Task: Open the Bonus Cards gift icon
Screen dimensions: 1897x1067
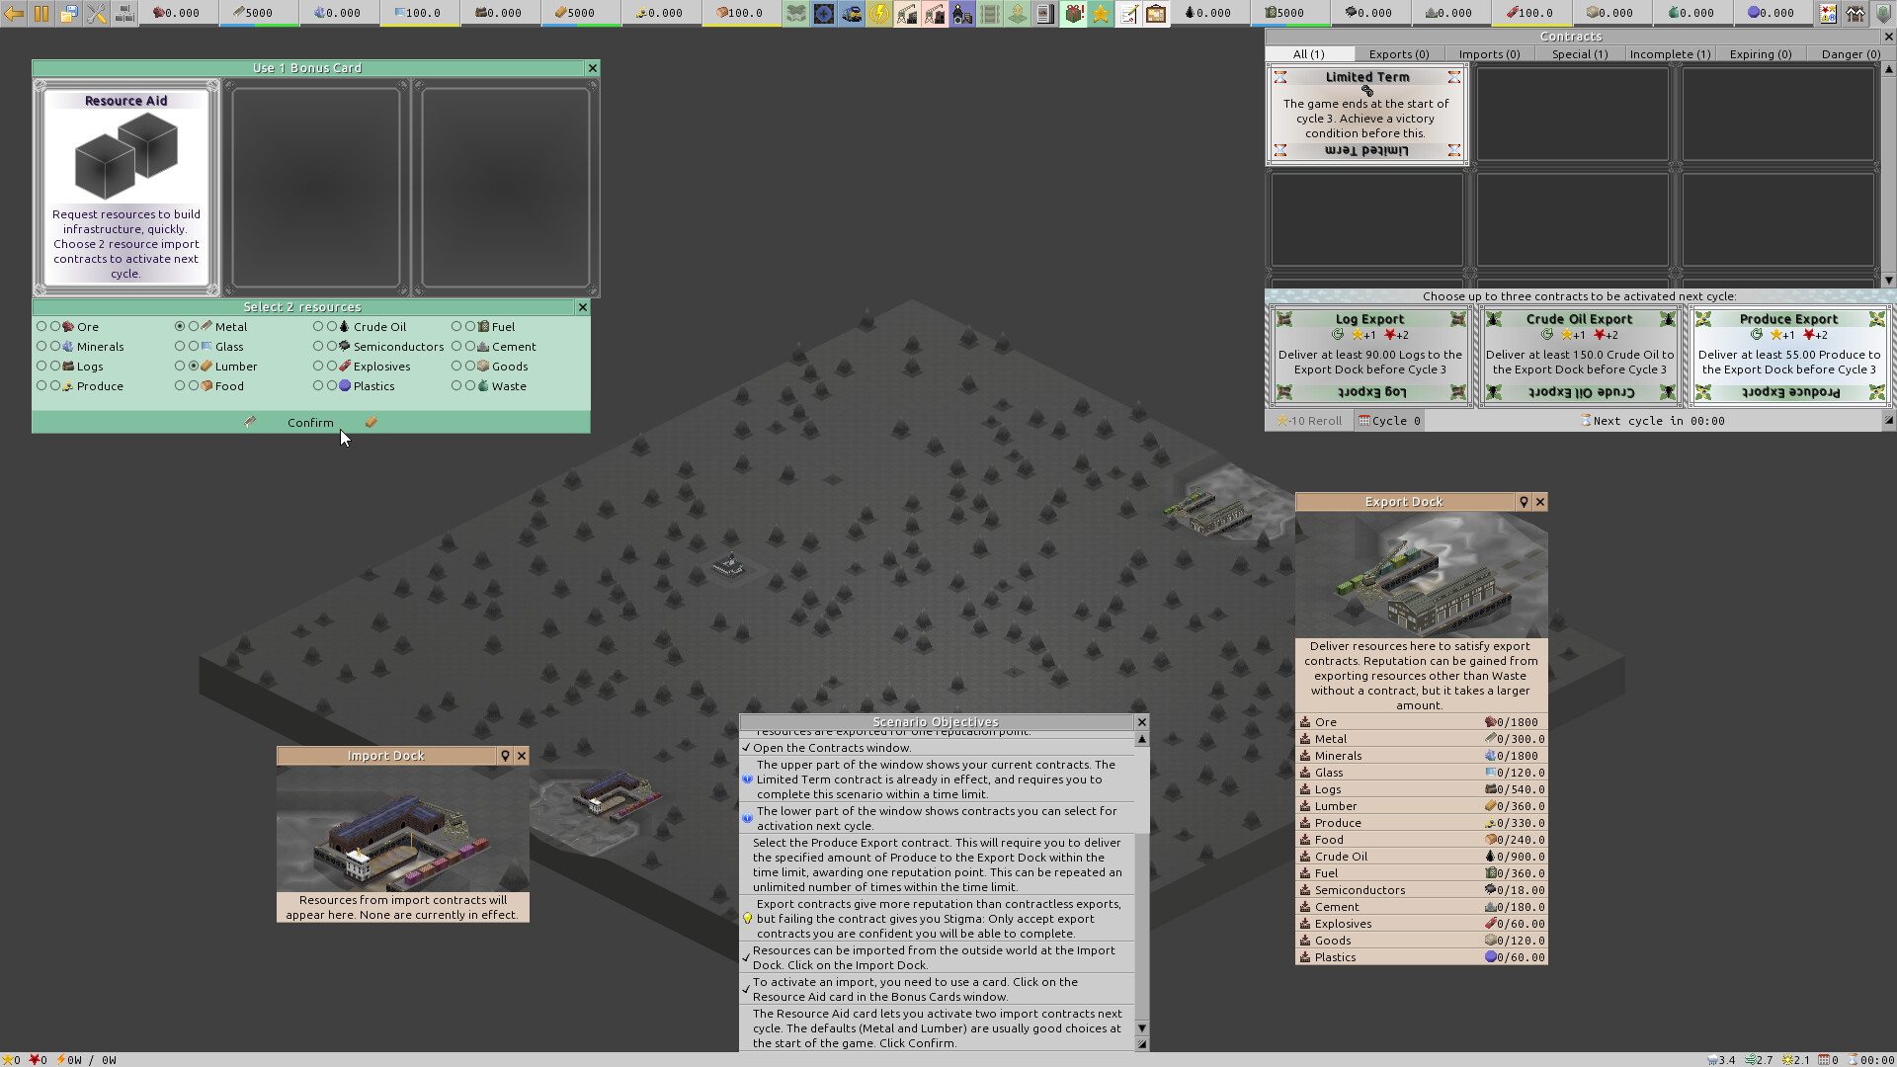Action: 1073,13
